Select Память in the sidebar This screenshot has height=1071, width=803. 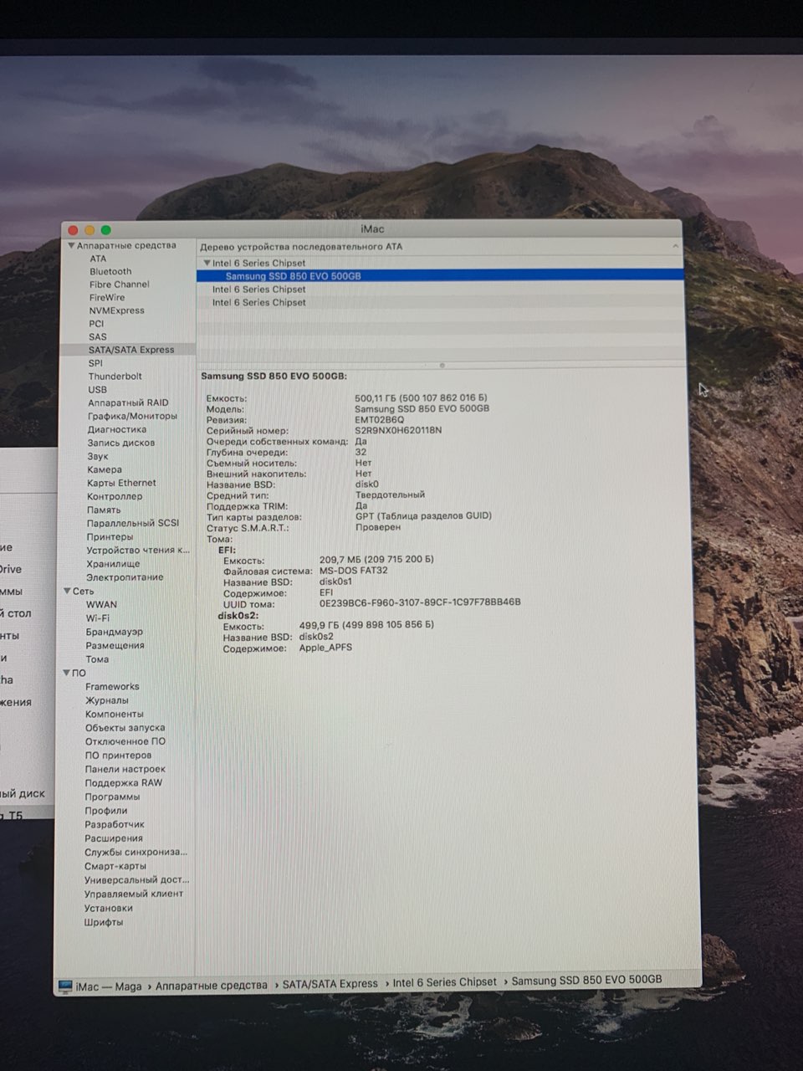coord(104,510)
